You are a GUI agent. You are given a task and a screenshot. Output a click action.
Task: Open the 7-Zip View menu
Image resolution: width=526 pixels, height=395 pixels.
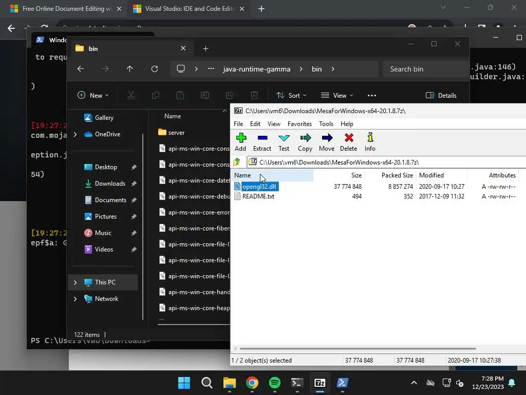click(x=274, y=124)
